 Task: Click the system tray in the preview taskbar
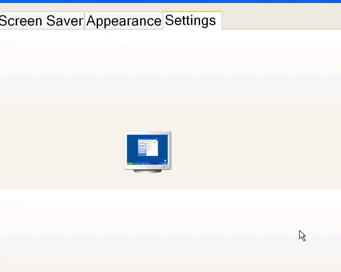[163, 164]
